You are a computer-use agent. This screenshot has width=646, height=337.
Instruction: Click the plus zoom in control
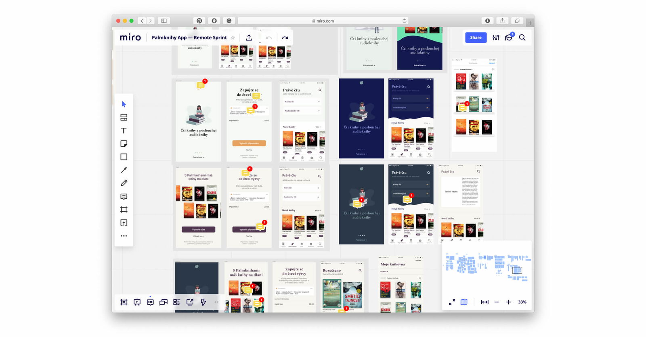tap(508, 302)
